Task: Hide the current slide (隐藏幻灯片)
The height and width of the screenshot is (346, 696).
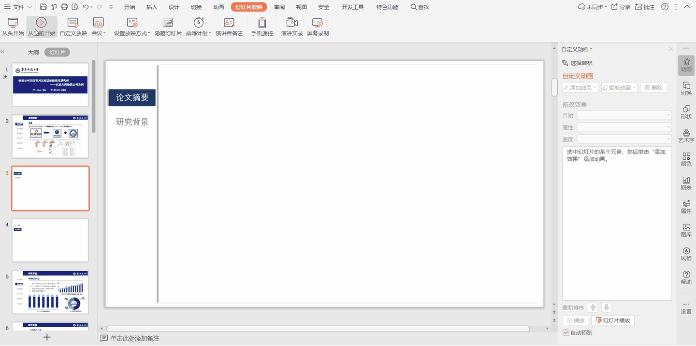Action: pos(168,27)
